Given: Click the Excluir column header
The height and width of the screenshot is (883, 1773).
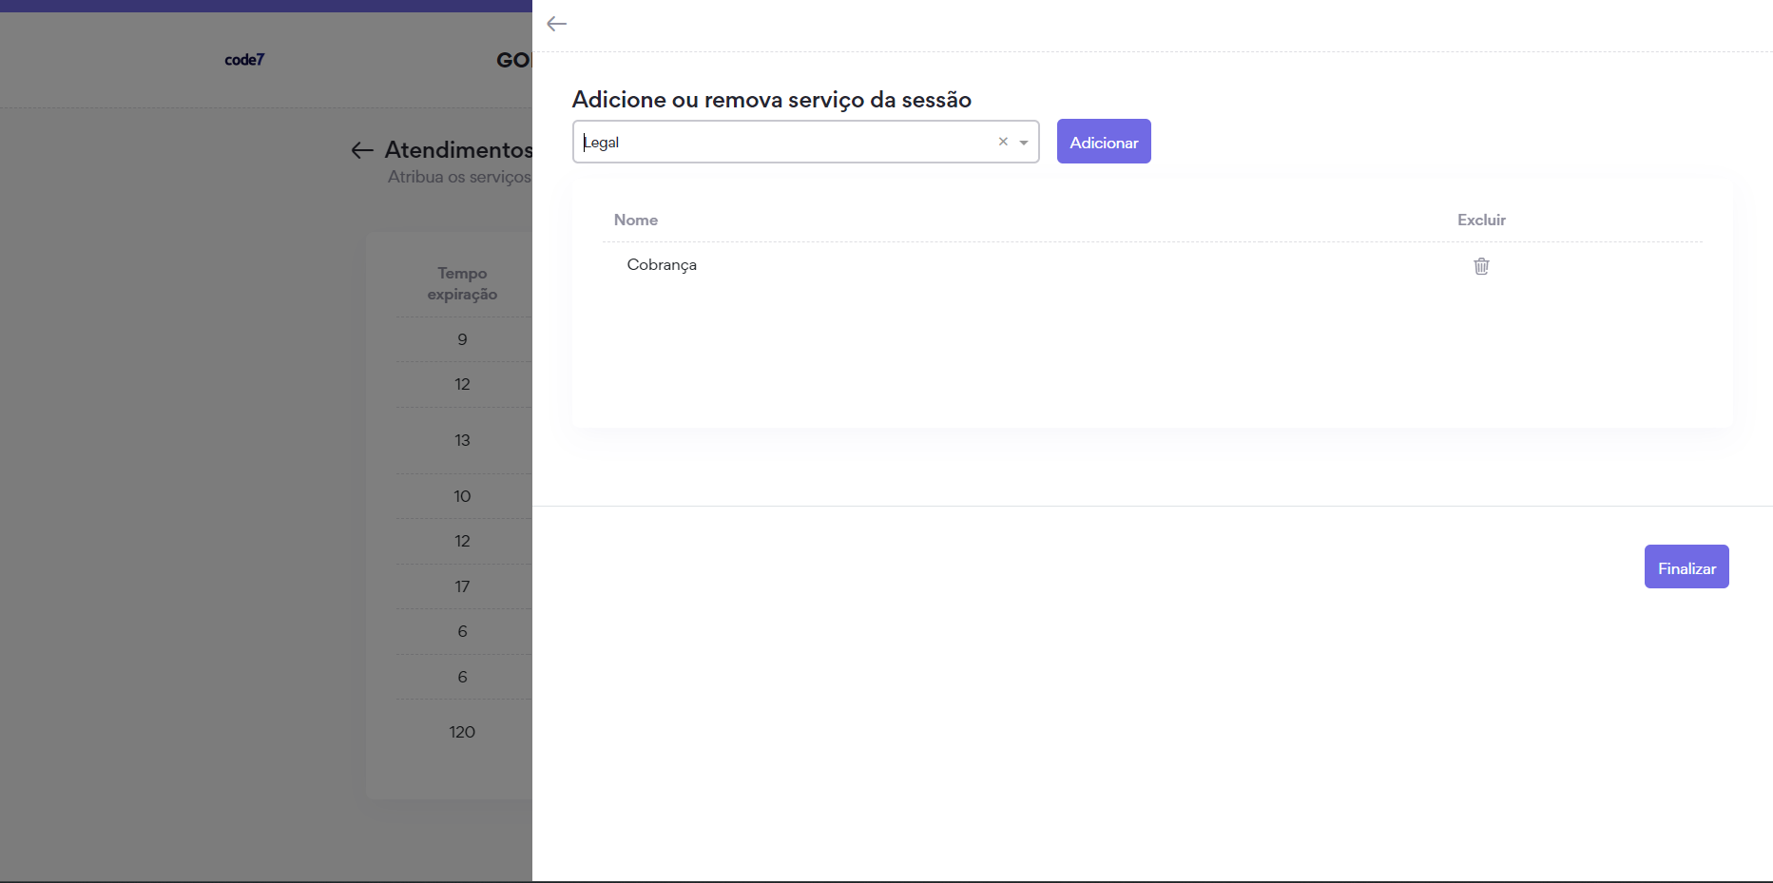Looking at the screenshot, I should coord(1481,220).
